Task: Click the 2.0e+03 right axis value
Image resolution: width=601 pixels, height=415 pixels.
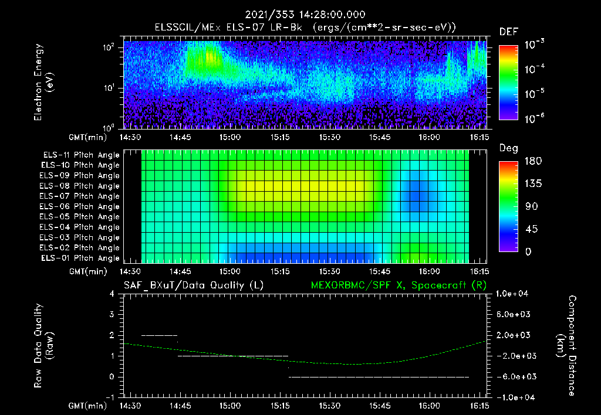Action: coord(513,335)
